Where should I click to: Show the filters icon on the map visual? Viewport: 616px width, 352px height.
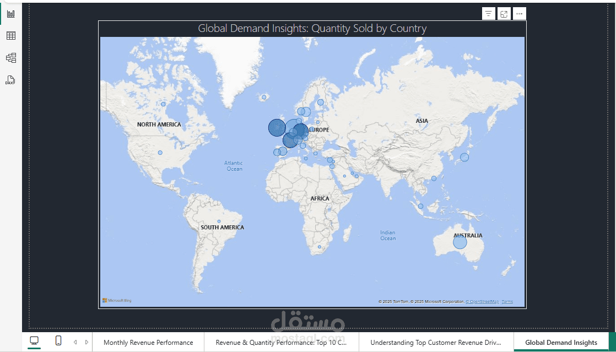point(488,14)
